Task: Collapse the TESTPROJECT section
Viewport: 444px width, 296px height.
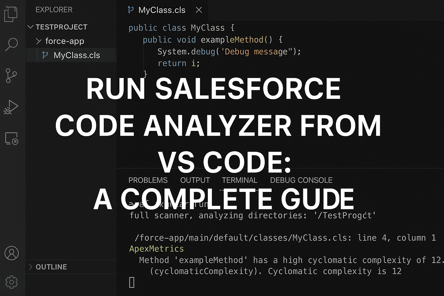Action: coord(30,27)
